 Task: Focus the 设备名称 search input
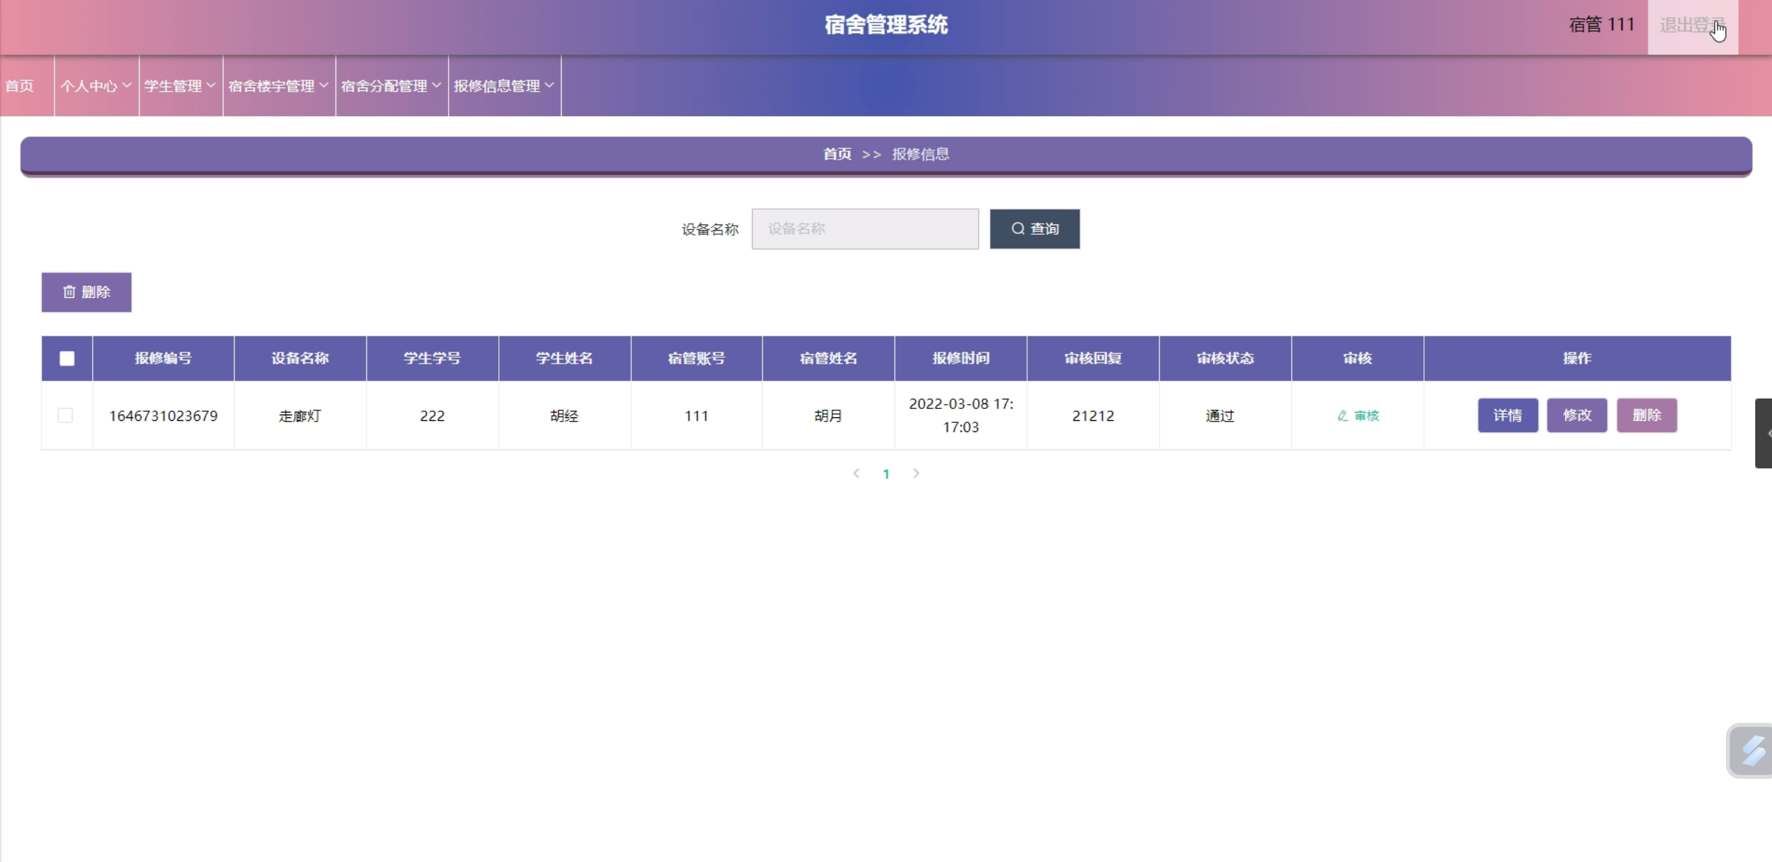click(864, 229)
